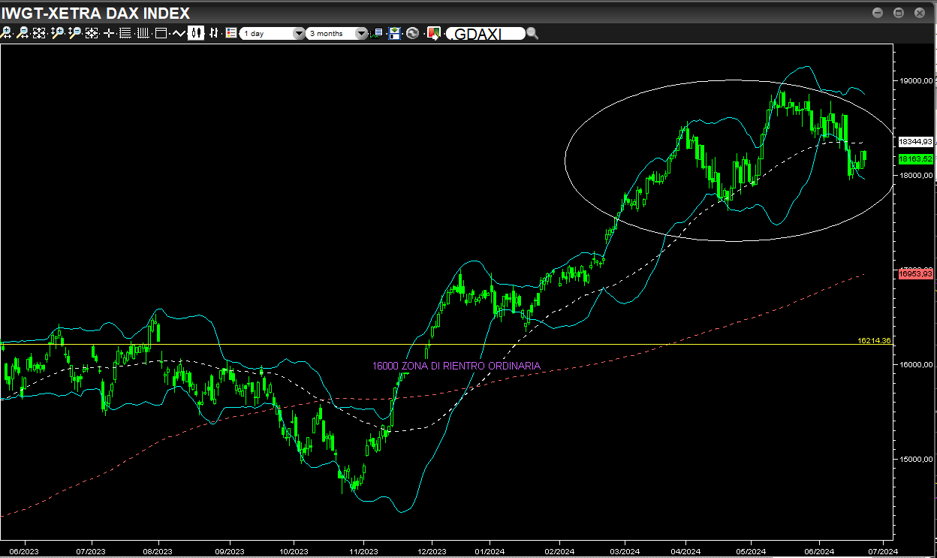
Task: Click the 01/2024 date axis label
Action: (x=490, y=551)
